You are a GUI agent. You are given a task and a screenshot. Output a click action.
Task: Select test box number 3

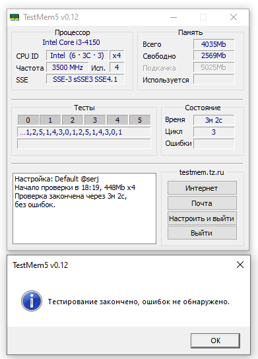coord(95,120)
